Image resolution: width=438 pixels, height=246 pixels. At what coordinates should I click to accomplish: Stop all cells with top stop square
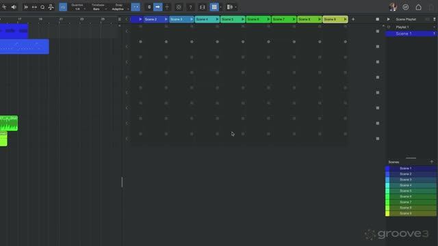(x=378, y=19)
